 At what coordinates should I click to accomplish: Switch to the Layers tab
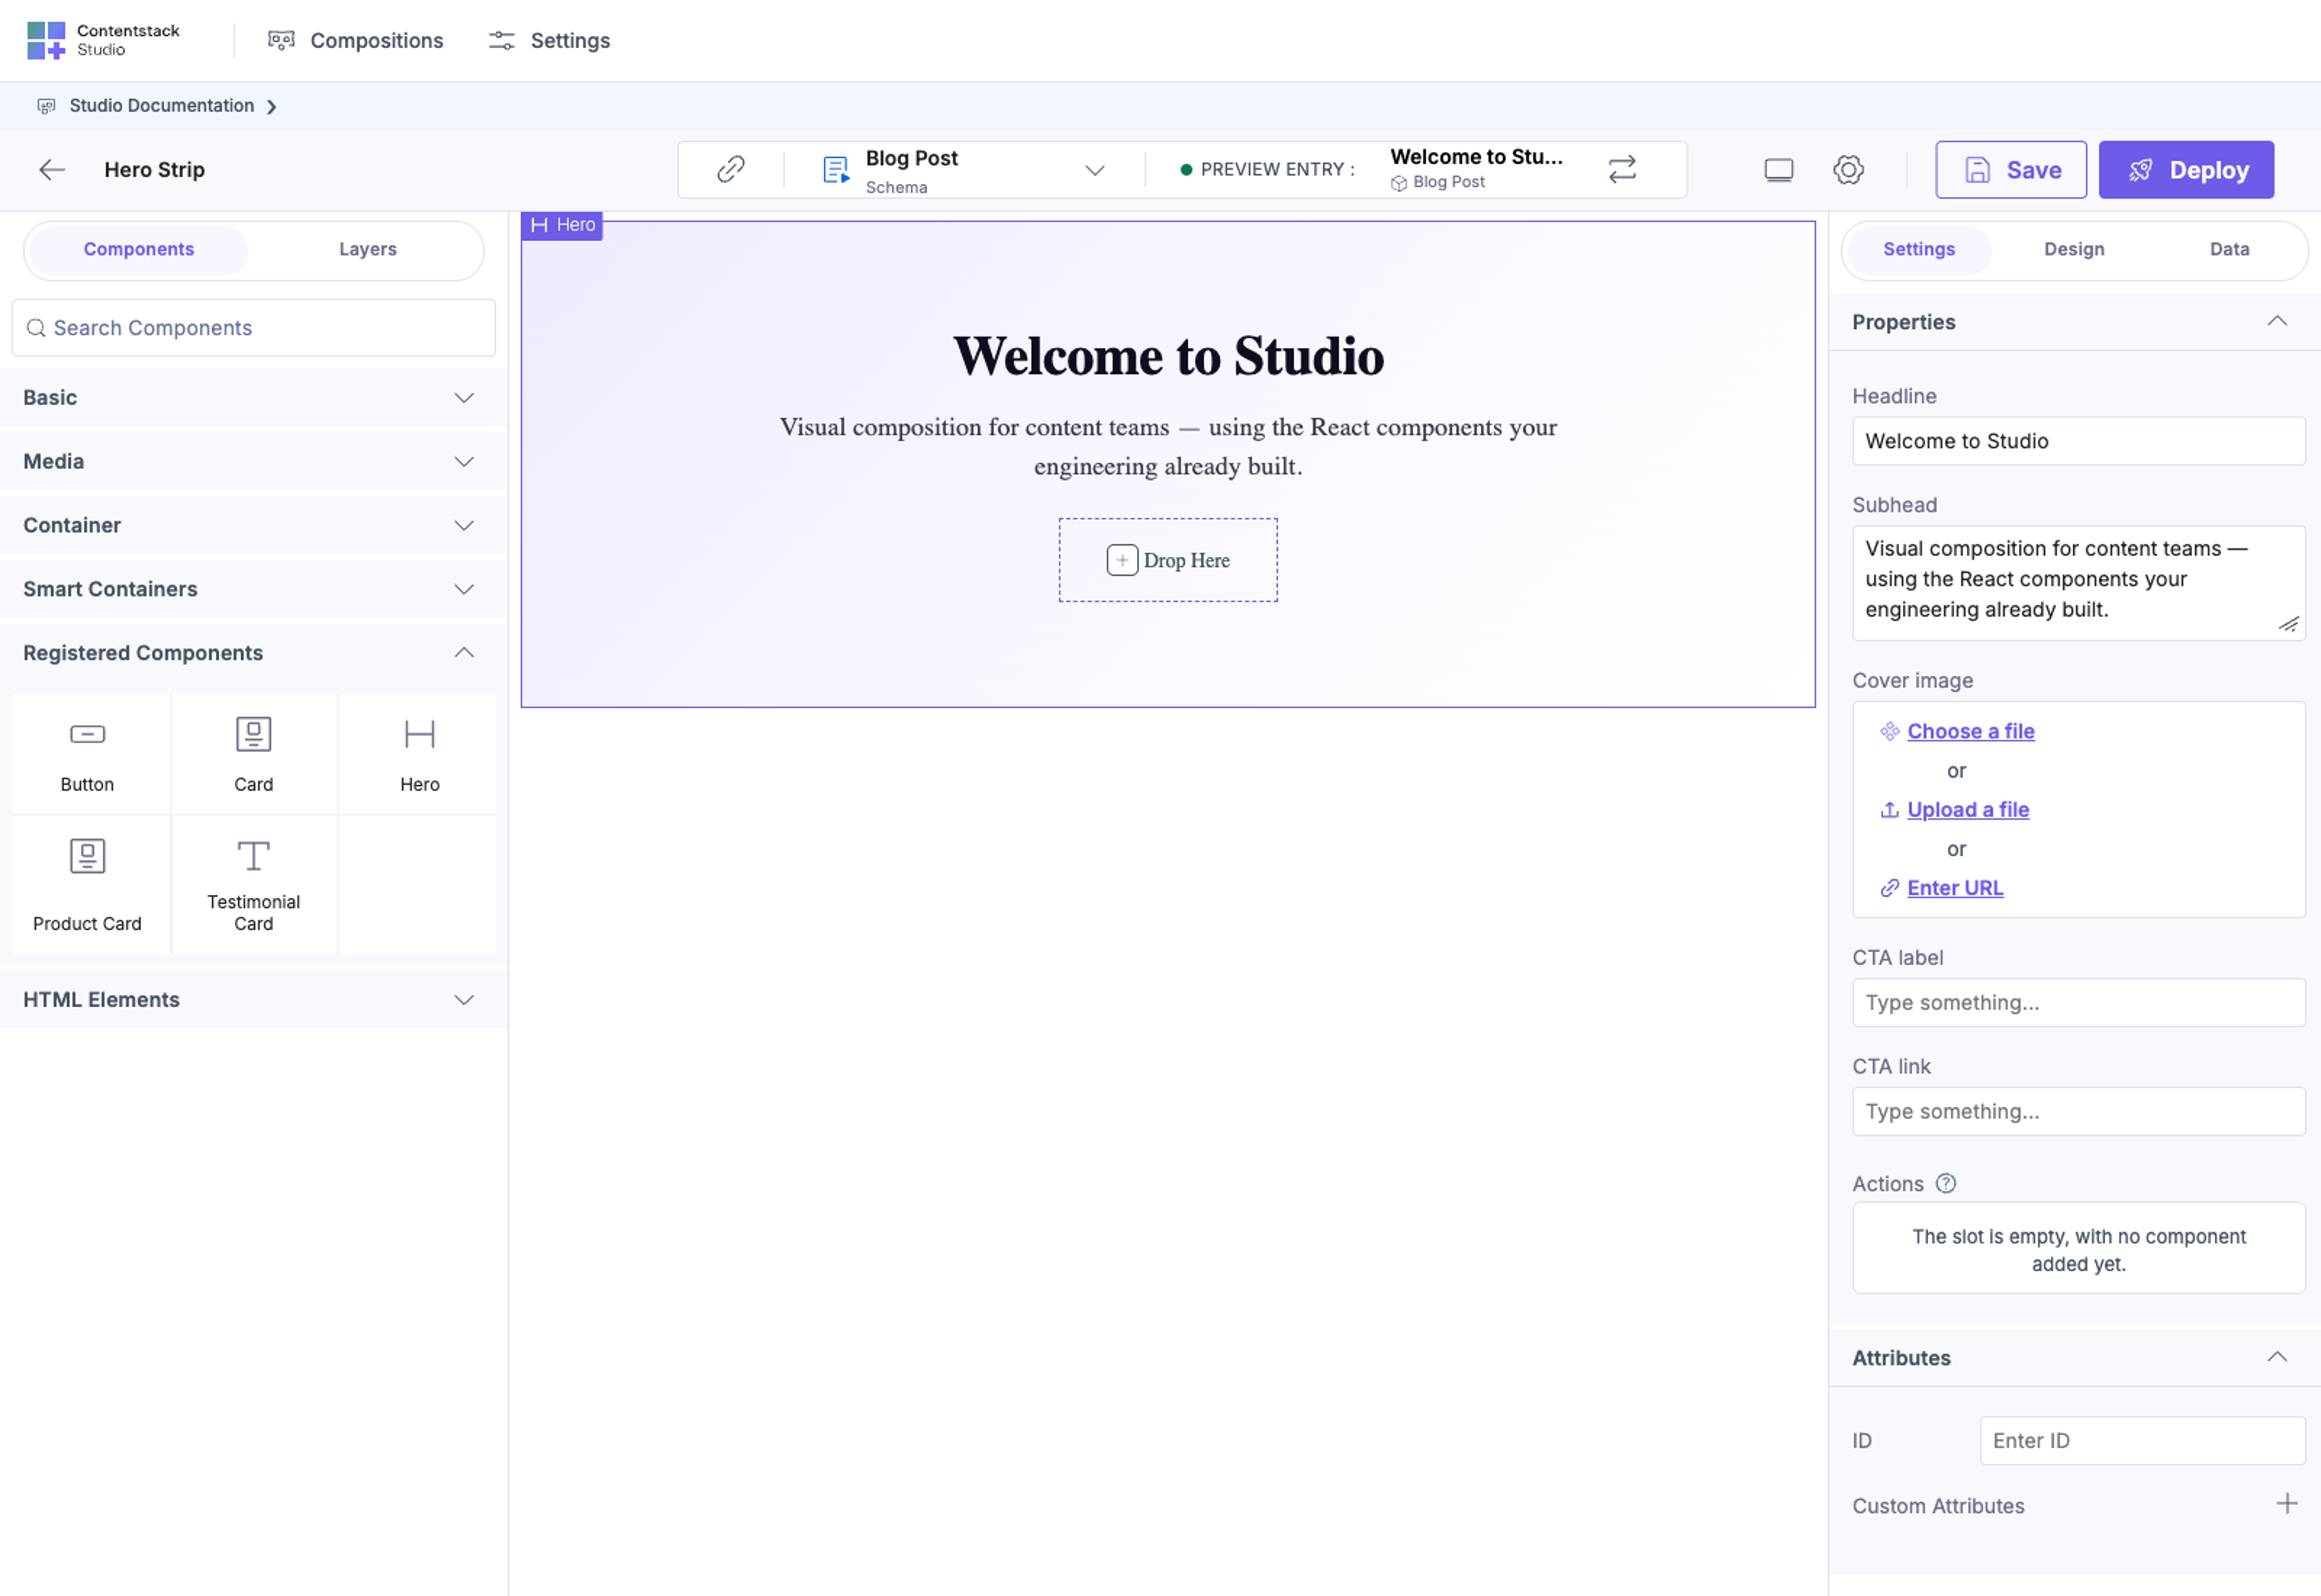tap(367, 249)
